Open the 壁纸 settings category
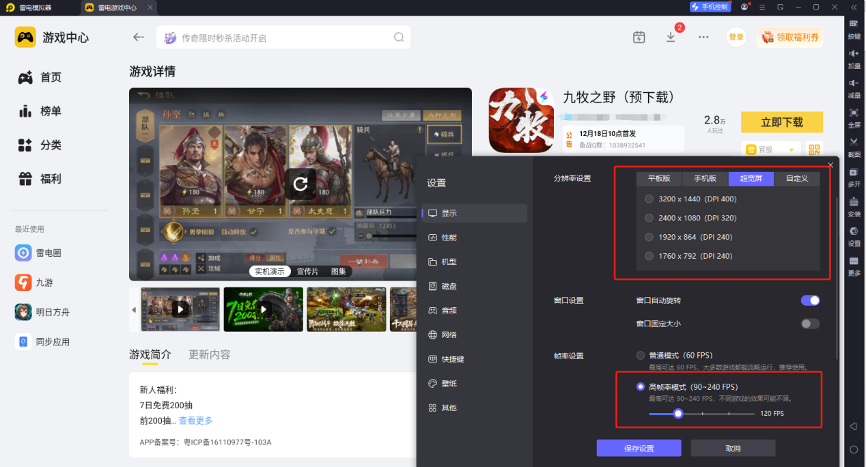This screenshot has width=866, height=467. click(475, 383)
